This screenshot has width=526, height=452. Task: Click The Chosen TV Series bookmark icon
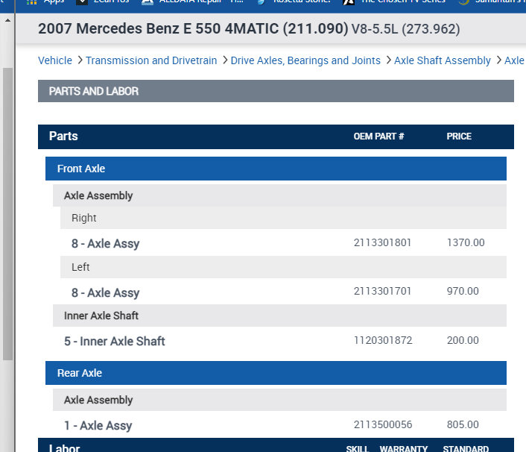click(x=348, y=1)
